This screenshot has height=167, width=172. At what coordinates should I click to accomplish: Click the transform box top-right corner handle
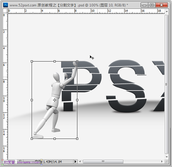tap(77, 62)
